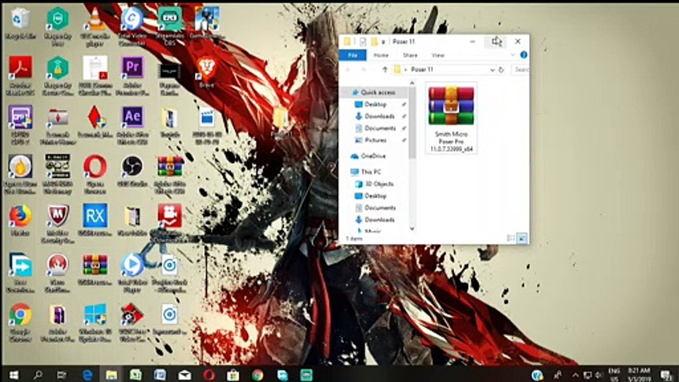
Task: Select pinned Documents under Quick access
Action: [x=380, y=128]
